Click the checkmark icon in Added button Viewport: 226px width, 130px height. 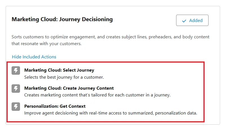(x=184, y=21)
